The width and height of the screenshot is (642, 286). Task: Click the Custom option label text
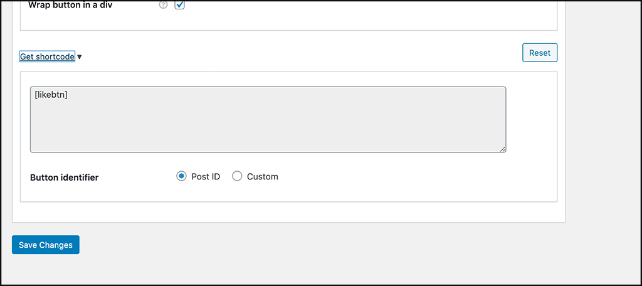pos(263,177)
